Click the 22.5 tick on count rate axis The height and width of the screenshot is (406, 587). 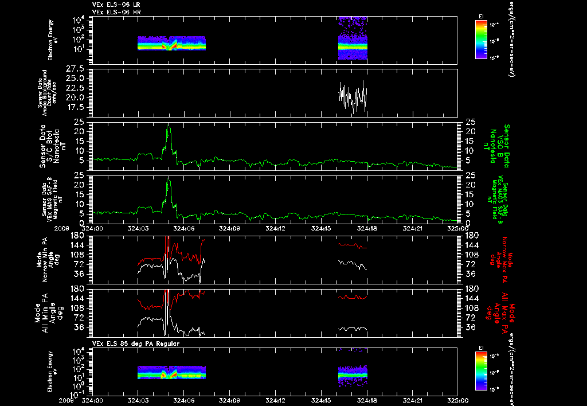click(x=76, y=88)
